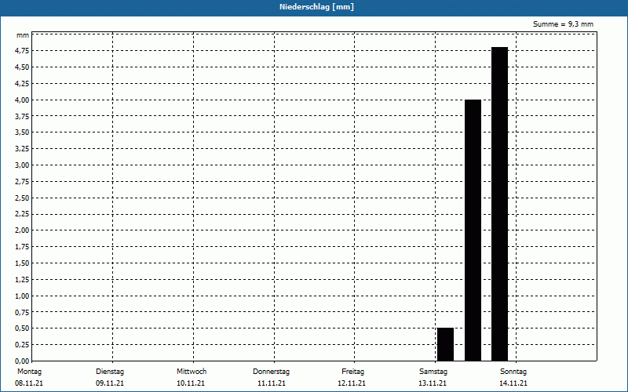The height and width of the screenshot is (392, 628).
Task: Click the date 14.11.21
Action: point(513,383)
